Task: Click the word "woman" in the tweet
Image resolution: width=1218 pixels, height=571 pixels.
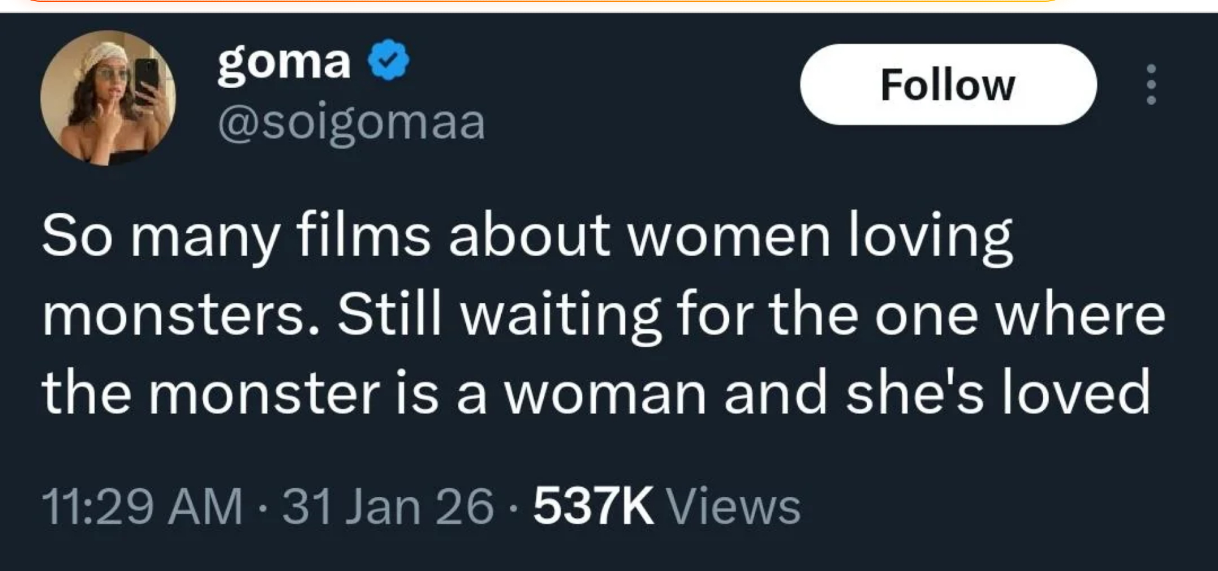Action: click(x=605, y=395)
